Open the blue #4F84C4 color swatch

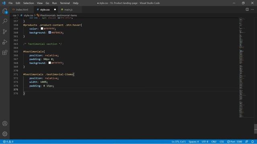[x=50, y=32]
